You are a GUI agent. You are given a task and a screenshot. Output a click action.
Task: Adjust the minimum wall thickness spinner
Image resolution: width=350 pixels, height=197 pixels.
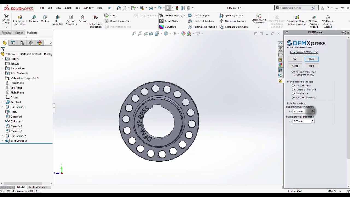tap(313, 111)
